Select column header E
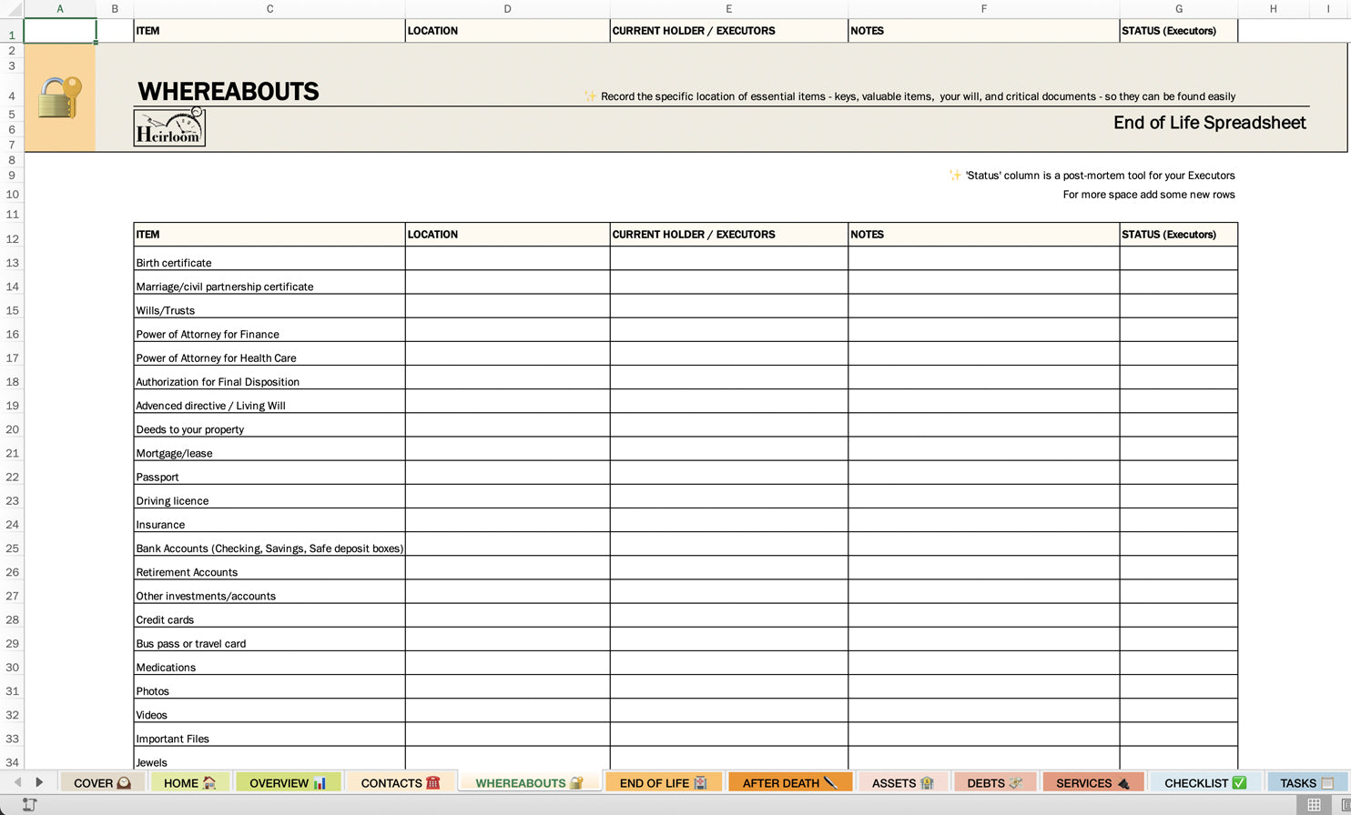This screenshot has width=1351, height=815. click(728, 8)
